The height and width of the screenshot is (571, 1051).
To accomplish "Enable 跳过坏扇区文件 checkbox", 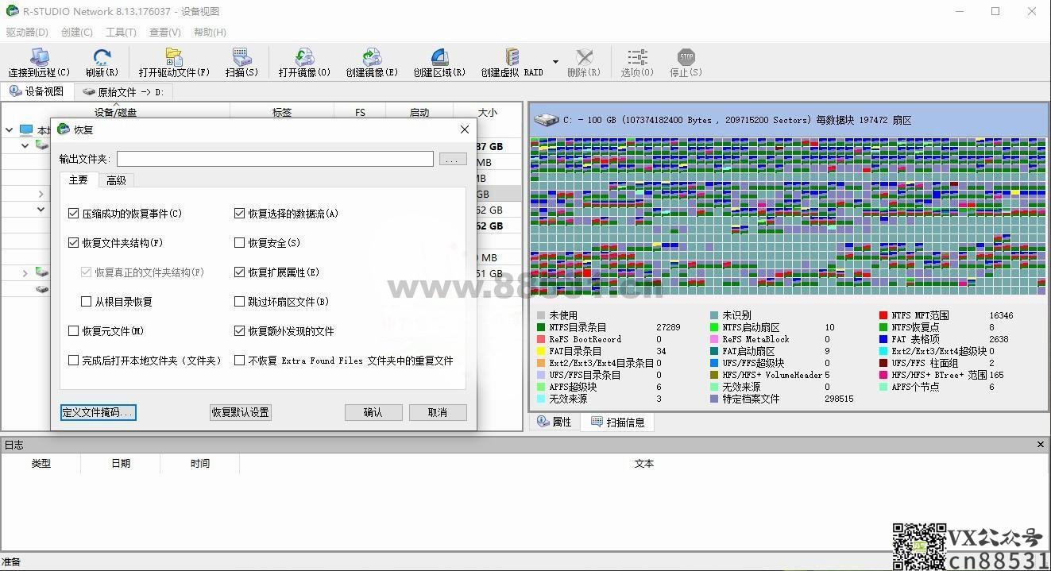I will (x=239, y=302).
